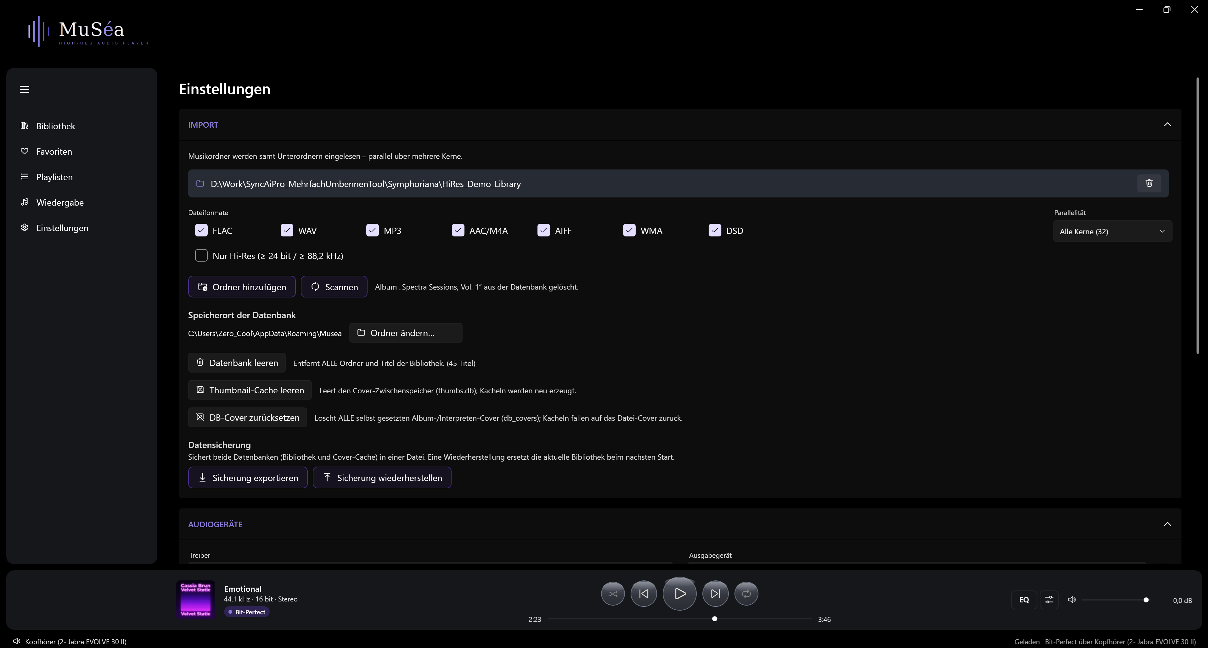1208x648 pixels.
Task: Collapse the IMPORT section chevron
Action: (1167, 124)
